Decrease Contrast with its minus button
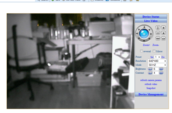This screenshot has height=113, width=172. tap(161, 73)
